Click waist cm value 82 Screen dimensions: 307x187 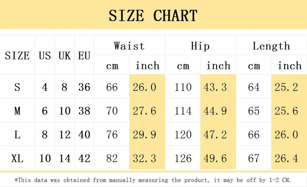click(x=112, y=158)
